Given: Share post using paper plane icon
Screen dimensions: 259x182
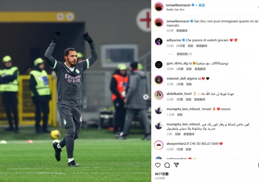Looking at the screenshot, I should [x=176, y=165].
